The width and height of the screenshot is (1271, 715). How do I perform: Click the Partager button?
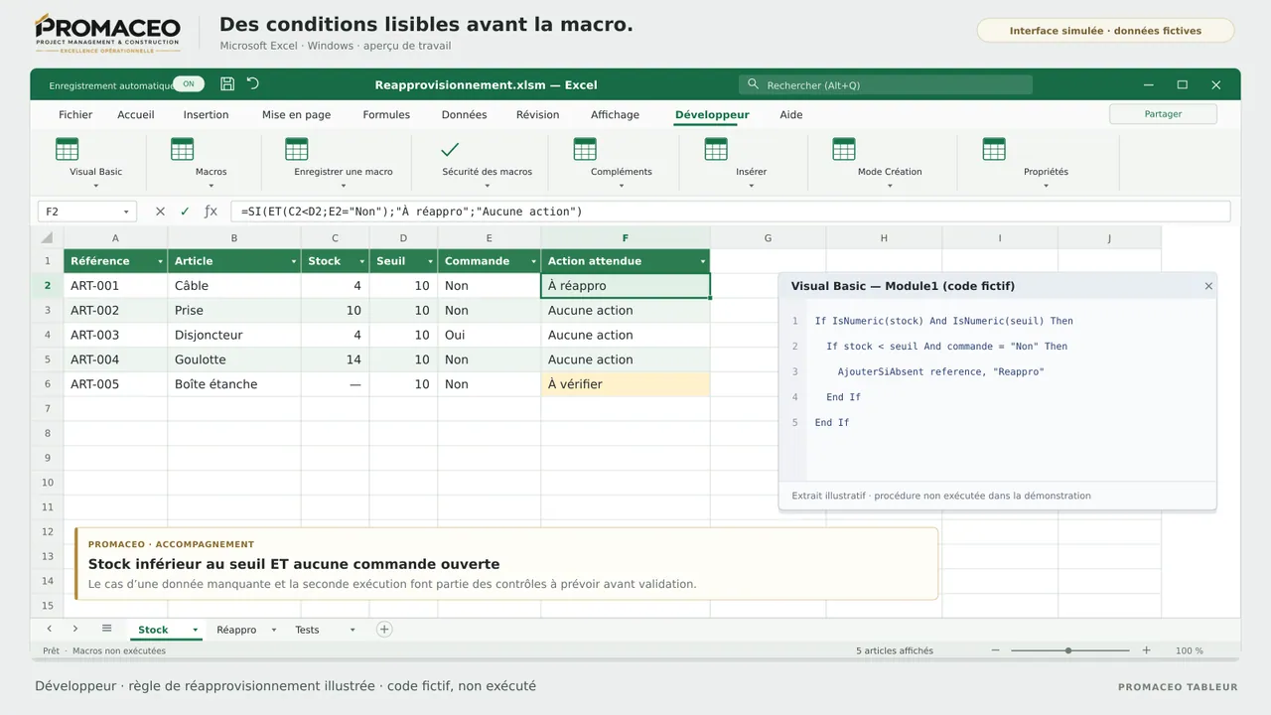[1163, 114]
